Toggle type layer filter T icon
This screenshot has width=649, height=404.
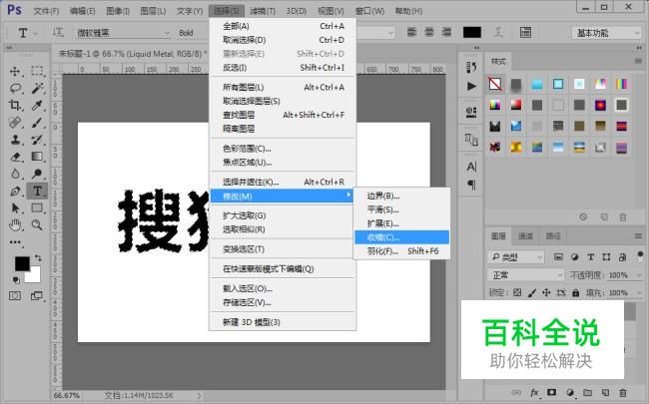[x=591, y=257]
